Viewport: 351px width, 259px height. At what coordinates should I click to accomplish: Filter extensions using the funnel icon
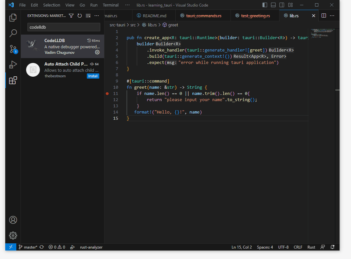point(71,16)
